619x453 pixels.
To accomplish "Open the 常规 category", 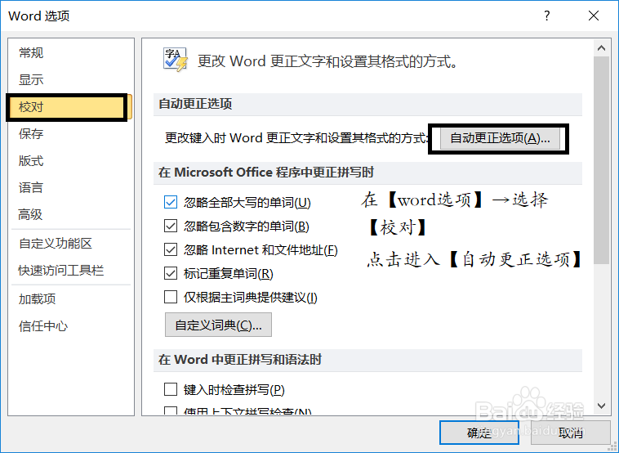I will pyautogui.click(x=31, y=52).
